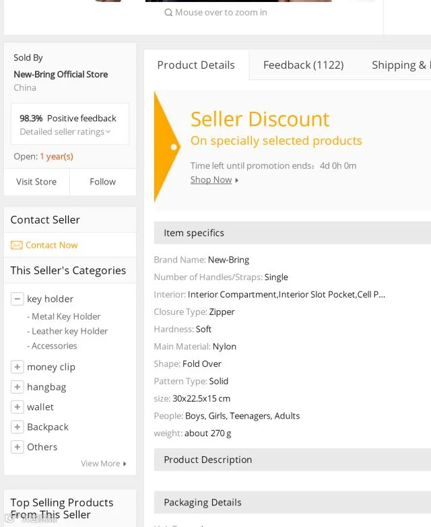This screenshot has width=431, height=527.
Task: Click the Visit Store button
Action: [36, 182]
